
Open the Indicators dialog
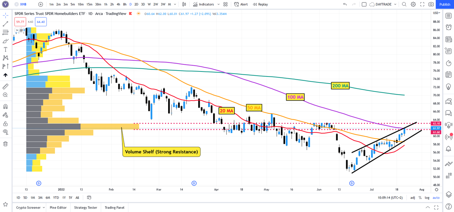pyautogui.click(x=204, y=4)
